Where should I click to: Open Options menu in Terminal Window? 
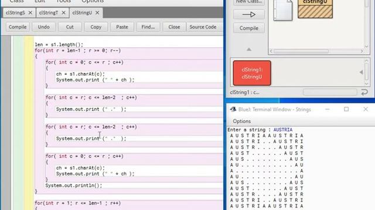tap(242, 121)
